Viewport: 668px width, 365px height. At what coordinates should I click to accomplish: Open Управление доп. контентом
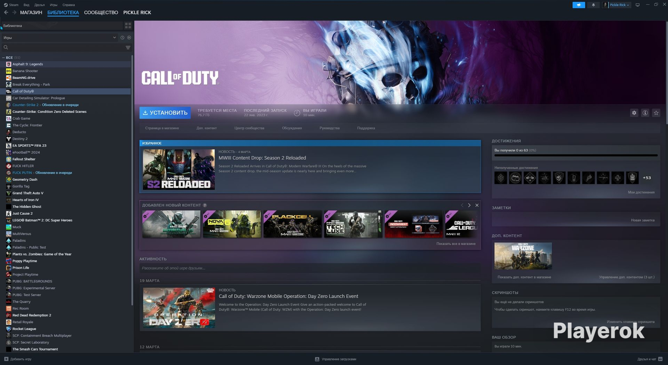[x=627, y=277]
